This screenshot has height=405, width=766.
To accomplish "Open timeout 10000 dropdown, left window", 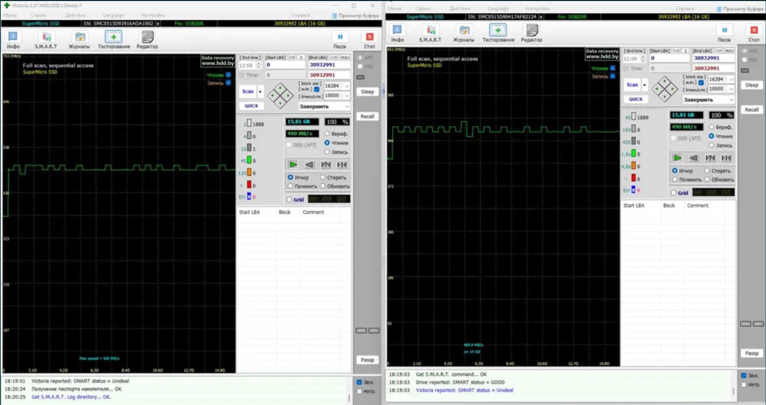I will pyautogui.click(x=347, y=95).
